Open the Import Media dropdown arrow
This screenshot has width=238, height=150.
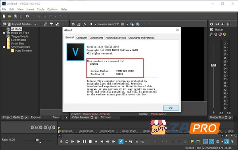pos(35,24)
